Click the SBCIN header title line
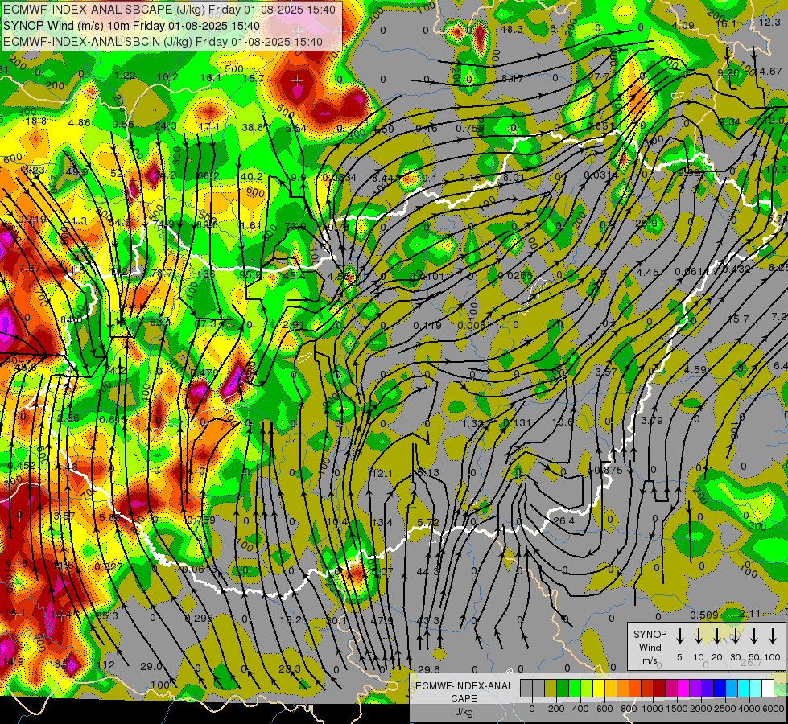788x724 pixels. (x=163, y=42)
